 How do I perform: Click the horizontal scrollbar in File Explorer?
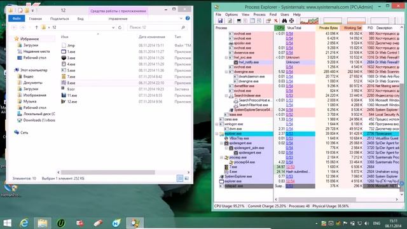(x=107, y=172)
